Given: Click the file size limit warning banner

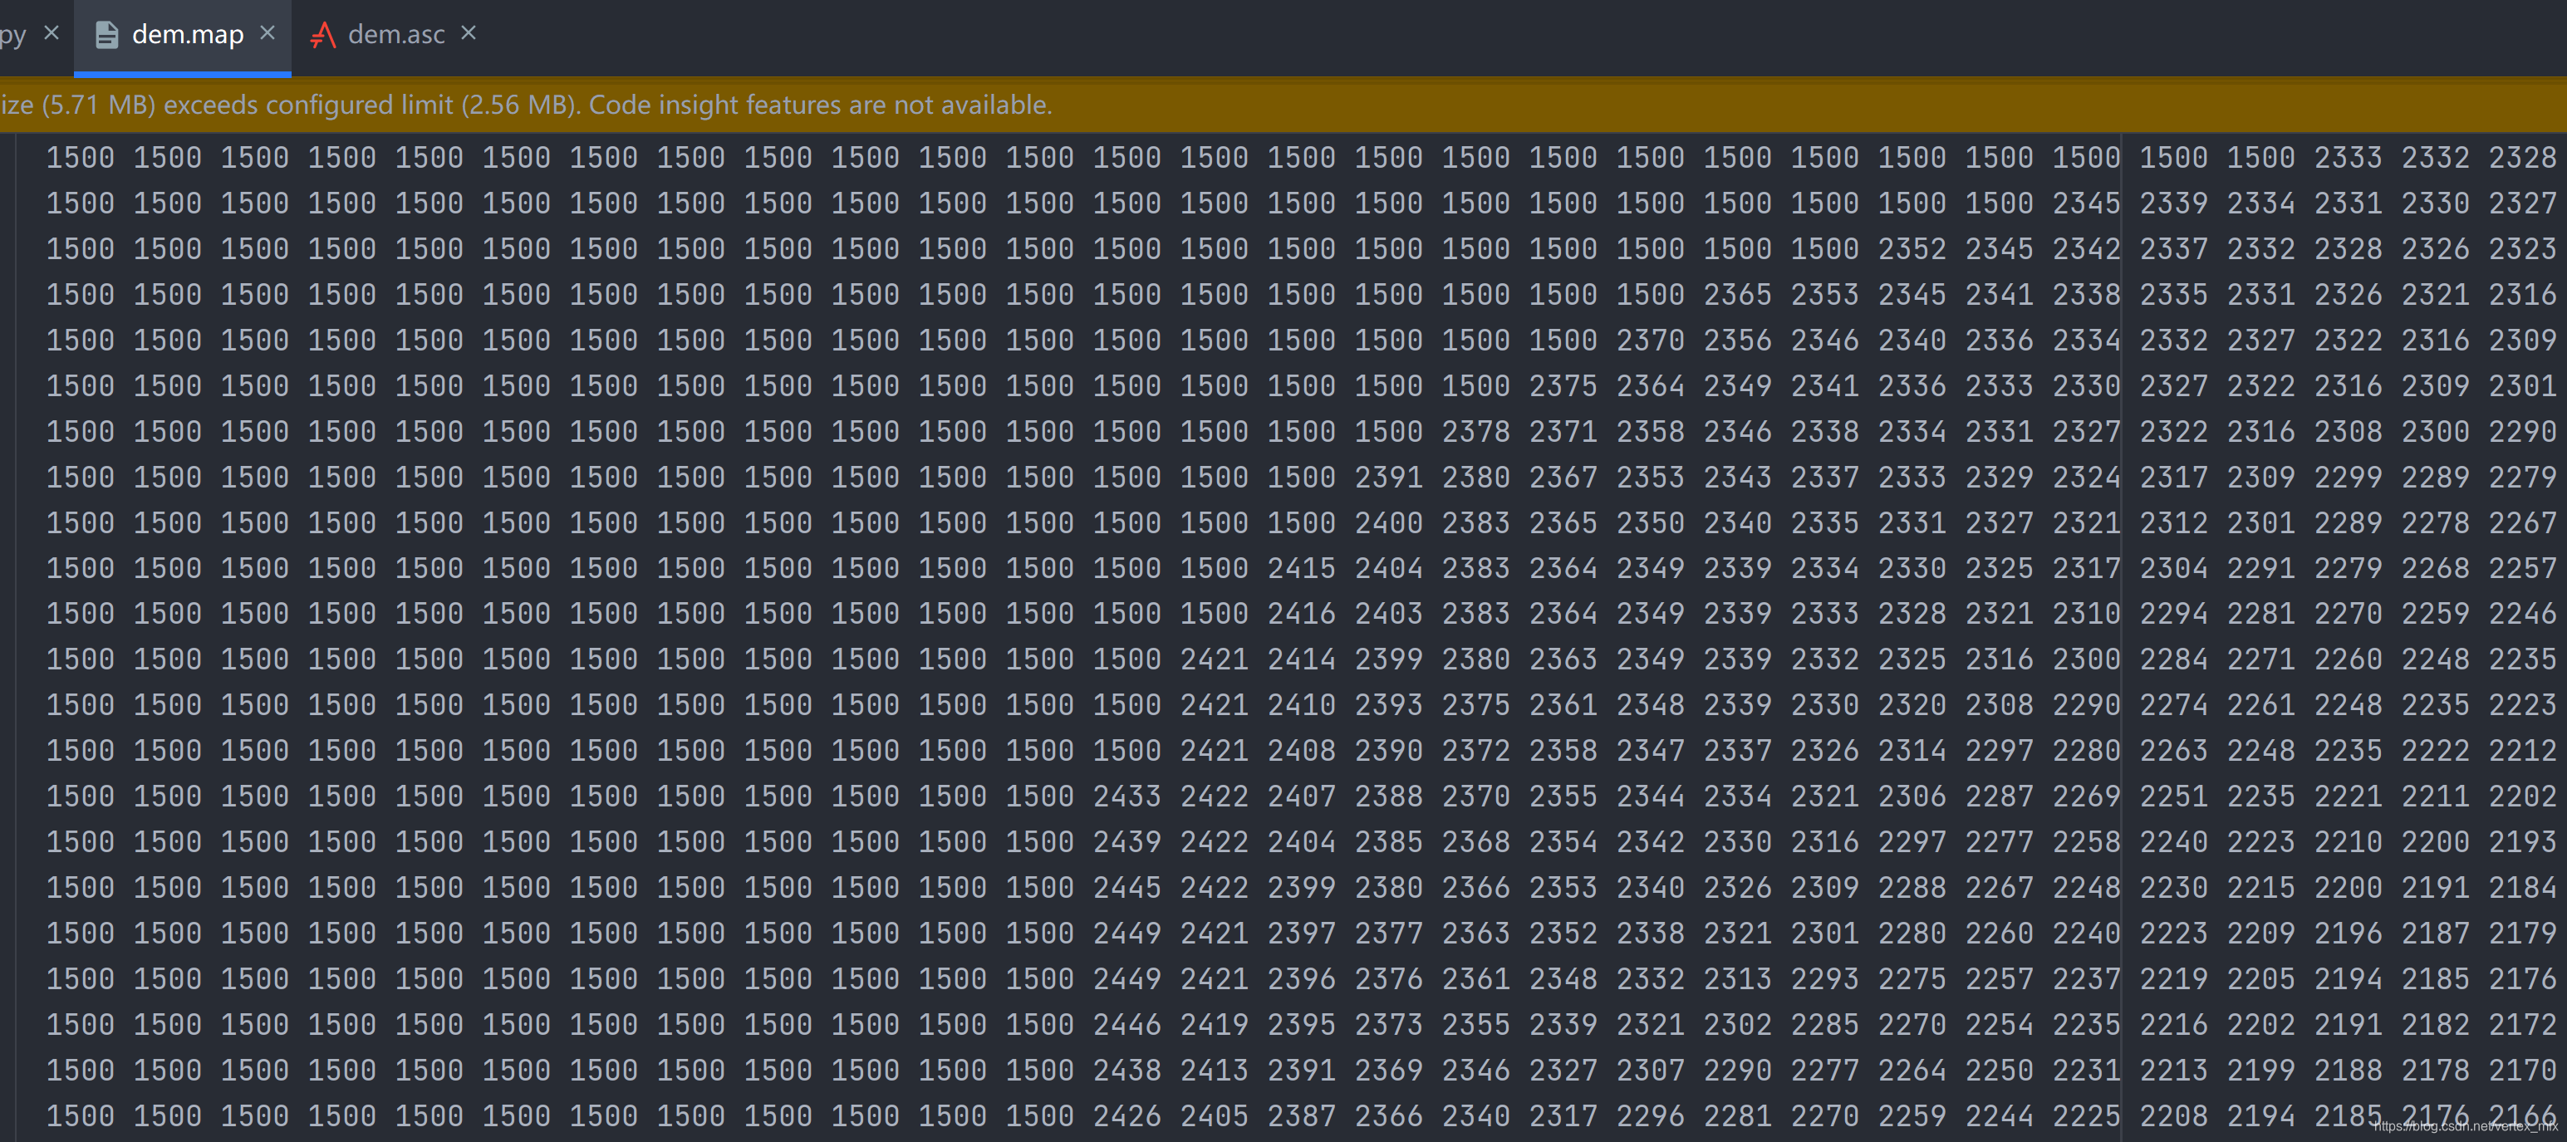Looking at the screenshot, I should [x=526, y=105].
